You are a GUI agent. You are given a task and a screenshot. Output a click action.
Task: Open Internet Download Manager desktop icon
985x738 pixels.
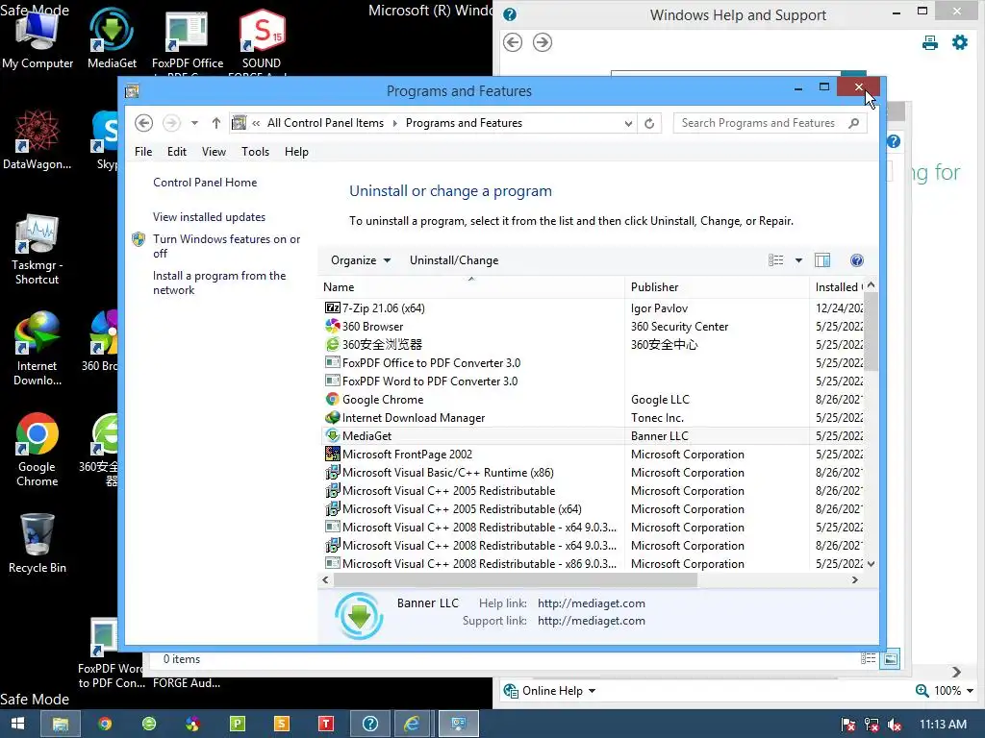(x=38, y=349)
